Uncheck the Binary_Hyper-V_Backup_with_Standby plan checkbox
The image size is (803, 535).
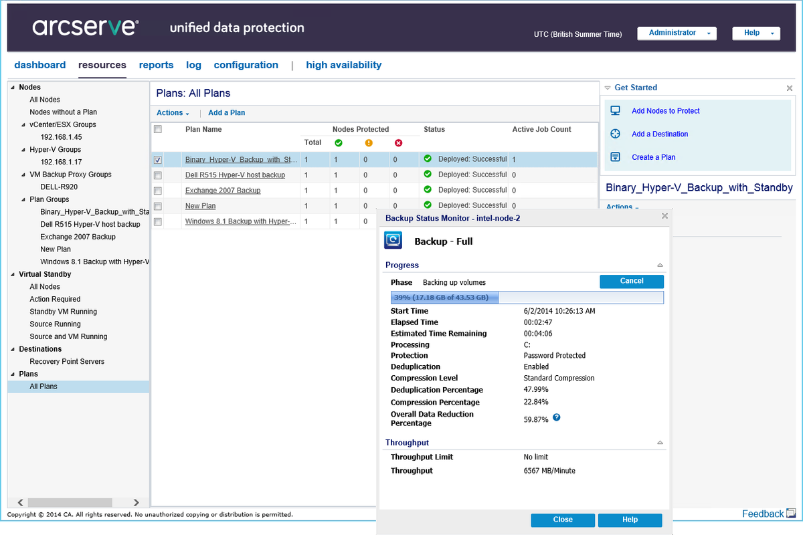tap(158, 159)
